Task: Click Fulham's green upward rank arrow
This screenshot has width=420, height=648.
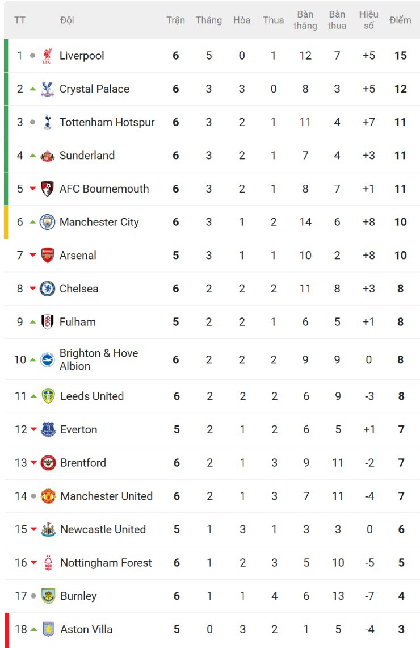Action: click(33, 322)
